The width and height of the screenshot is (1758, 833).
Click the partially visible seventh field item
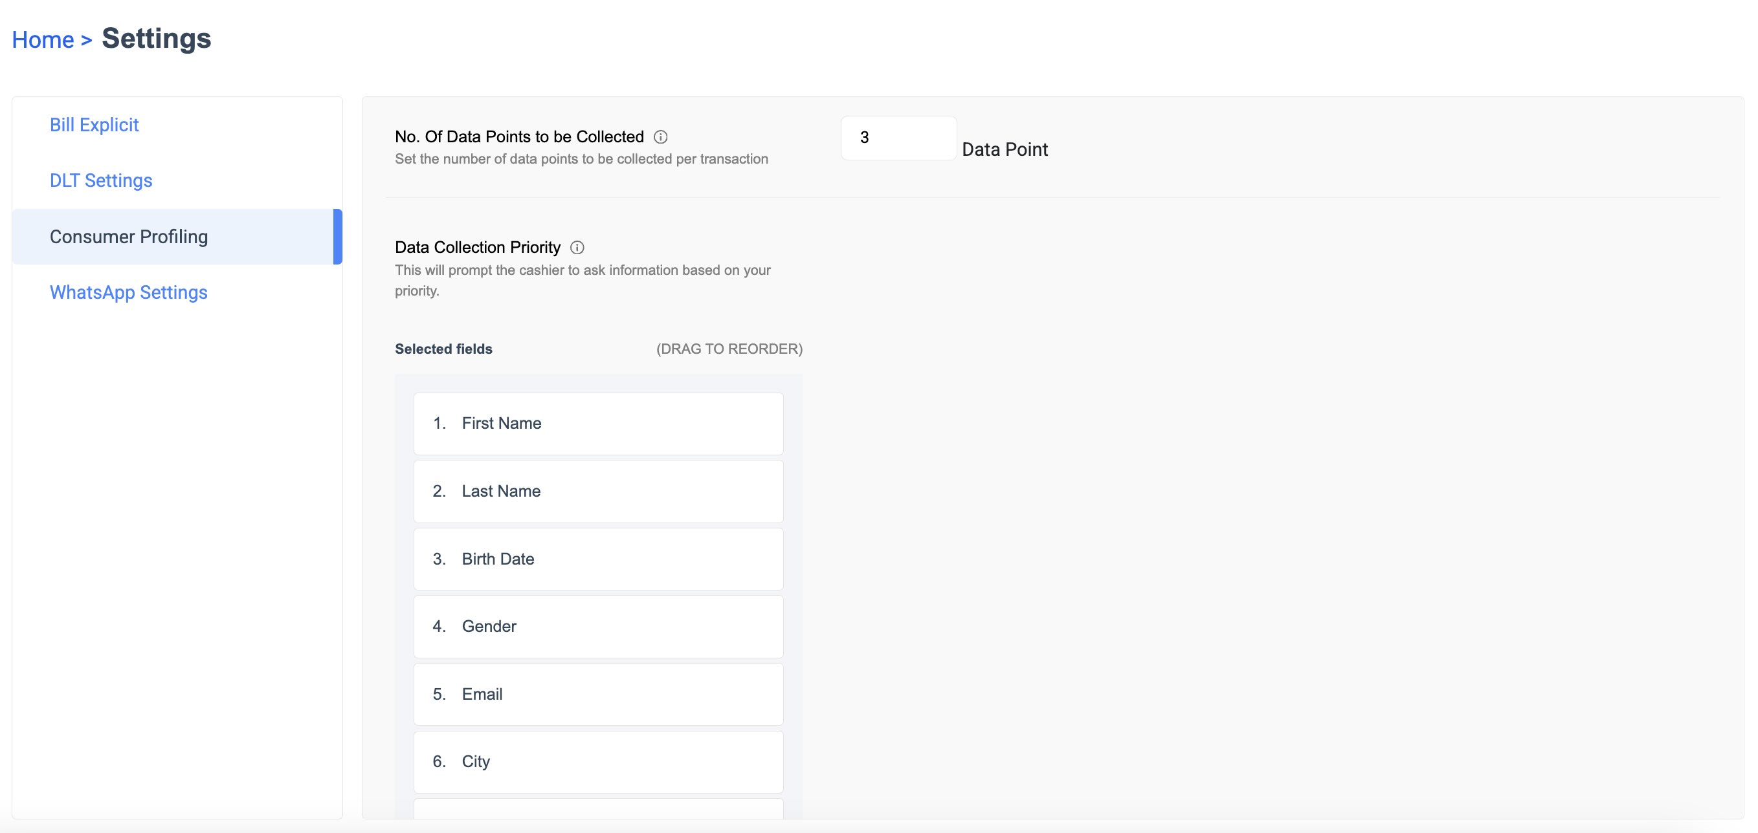click(598, 818)
